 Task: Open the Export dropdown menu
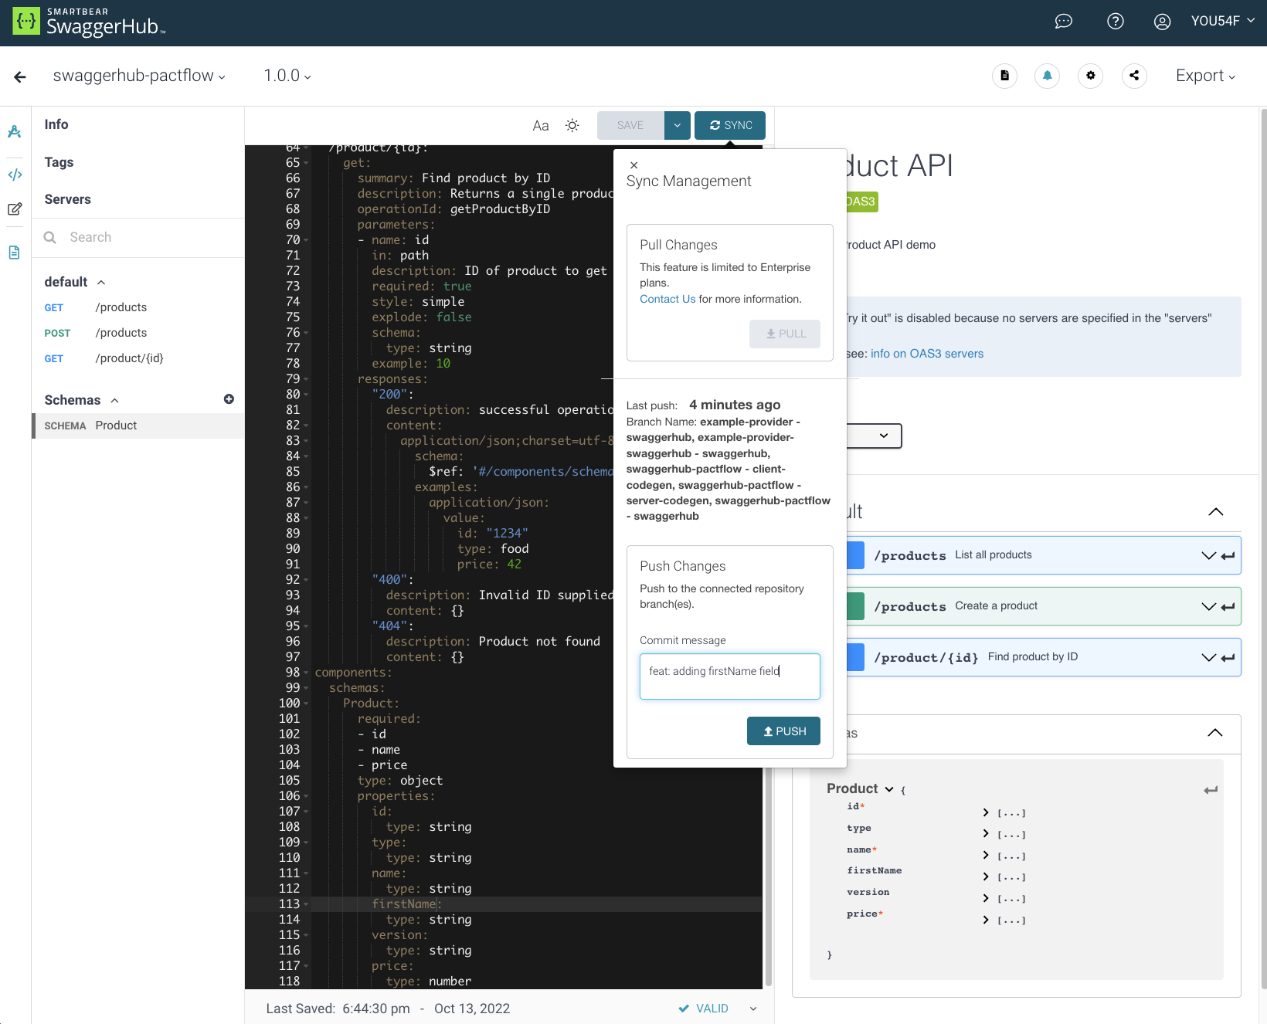point(1204,76)
